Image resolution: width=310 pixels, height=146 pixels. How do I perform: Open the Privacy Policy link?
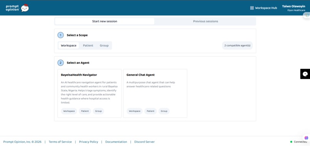[88, 142]
